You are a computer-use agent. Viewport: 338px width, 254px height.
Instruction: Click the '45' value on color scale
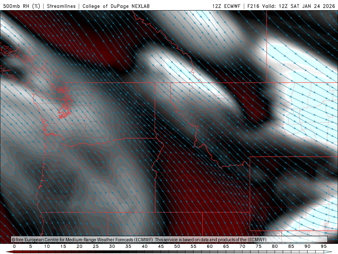pyautogui.click(x=161, y=246)
